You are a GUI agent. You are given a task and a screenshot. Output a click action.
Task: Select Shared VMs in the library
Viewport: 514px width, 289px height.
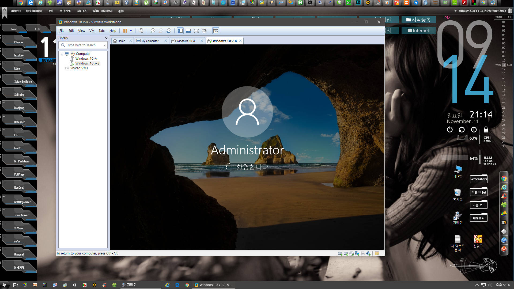(79, 68)
